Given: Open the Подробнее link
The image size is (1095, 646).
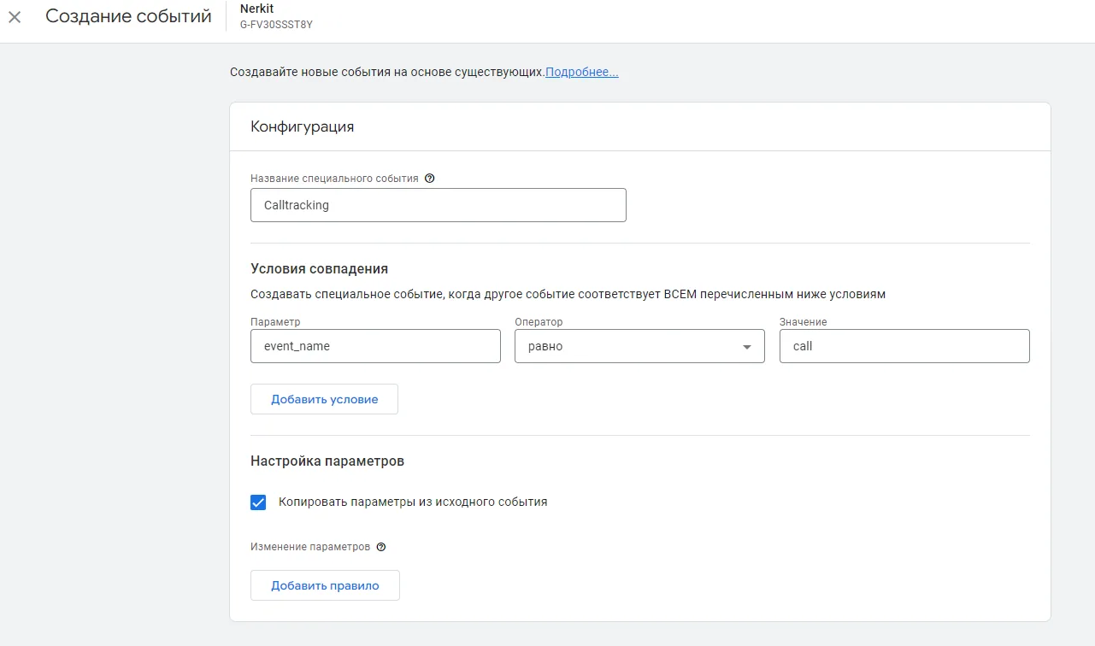Looking at the screenshot, I should [x=582, y=73].
